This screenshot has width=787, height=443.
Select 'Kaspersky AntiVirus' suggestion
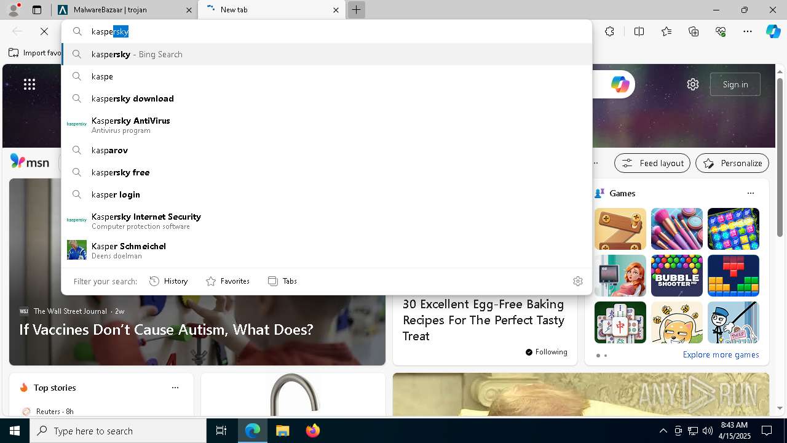(326, 125)
